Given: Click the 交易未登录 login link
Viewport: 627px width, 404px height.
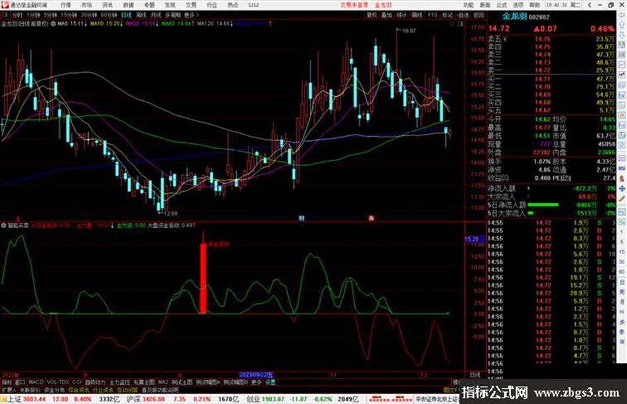Looking at the screenshot, I should 354,5.
